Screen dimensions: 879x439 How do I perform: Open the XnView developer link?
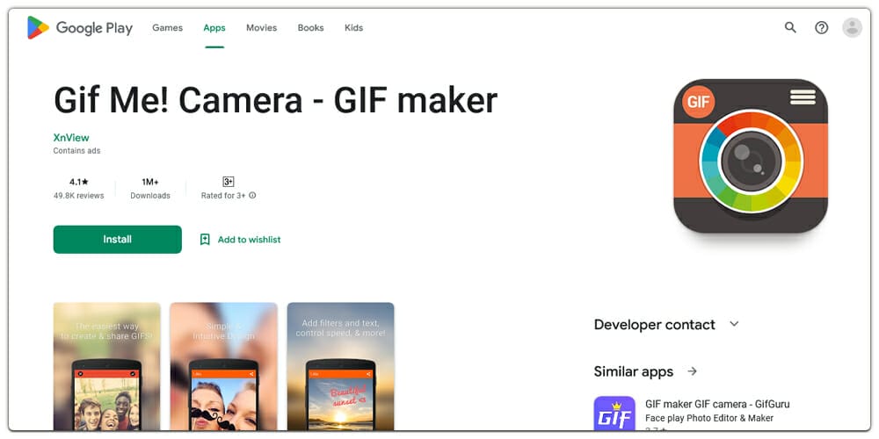(x=71, y=138)
